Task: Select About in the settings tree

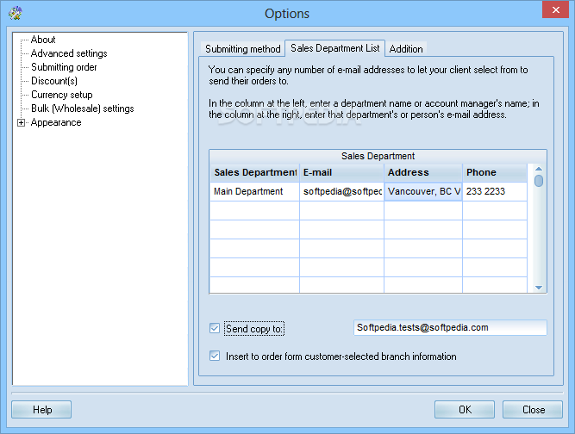Action: click(43, 40)
